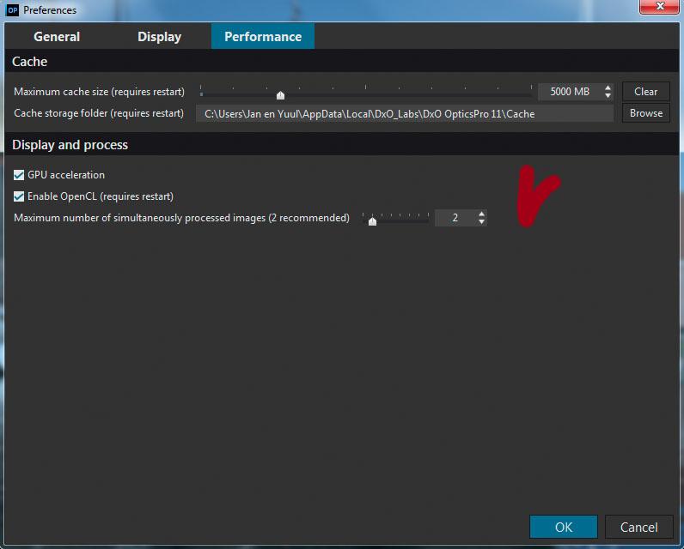Image resolution: width=684 pixels, height=549 pixels.
Task: Click the simultaneously processed images slider handle
Action: pos(372,221)
